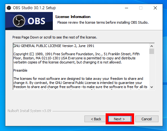Click the Next button to continue setup
Viewport: 167px width, 131px height.
[x=120, y=119]
